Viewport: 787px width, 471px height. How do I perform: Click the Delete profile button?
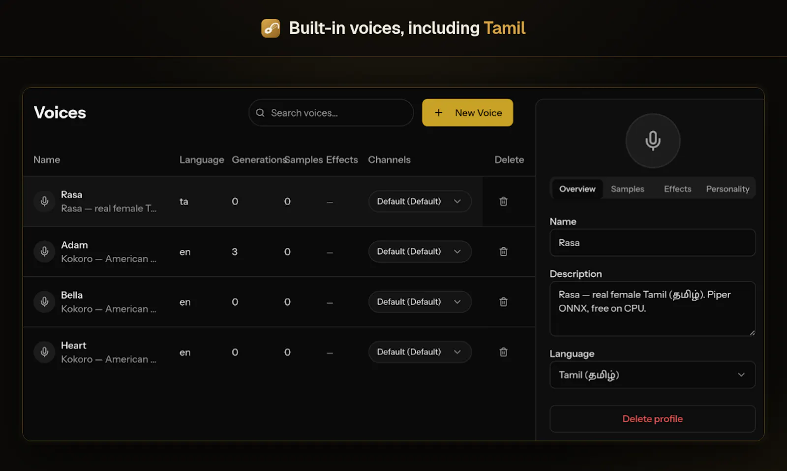click(x=652, y=419)
